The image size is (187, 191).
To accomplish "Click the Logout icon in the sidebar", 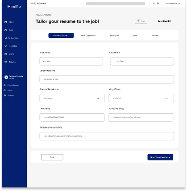I will pyautogui.click(x=5, y=90).
